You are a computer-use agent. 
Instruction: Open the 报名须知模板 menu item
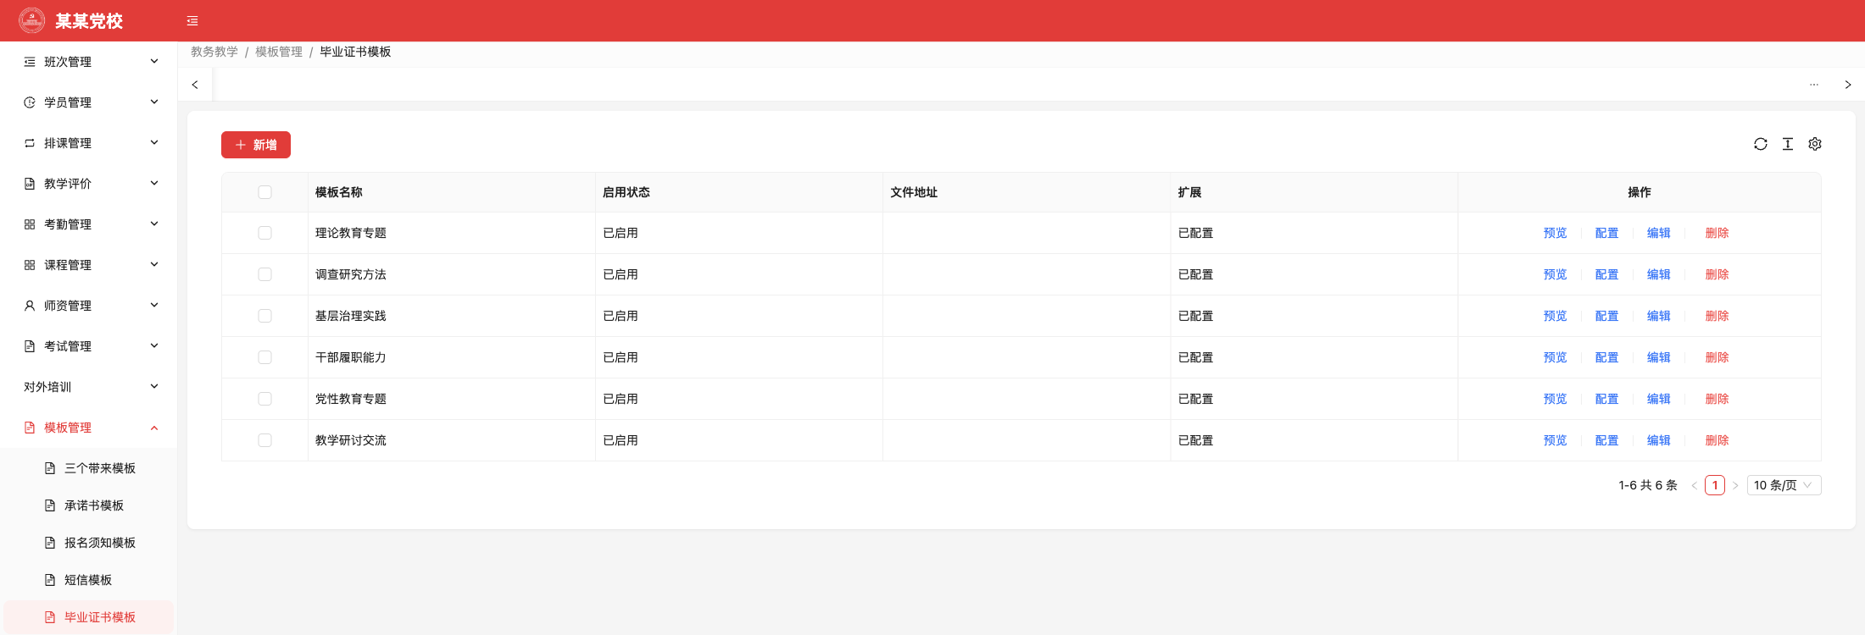pos(89,543)
